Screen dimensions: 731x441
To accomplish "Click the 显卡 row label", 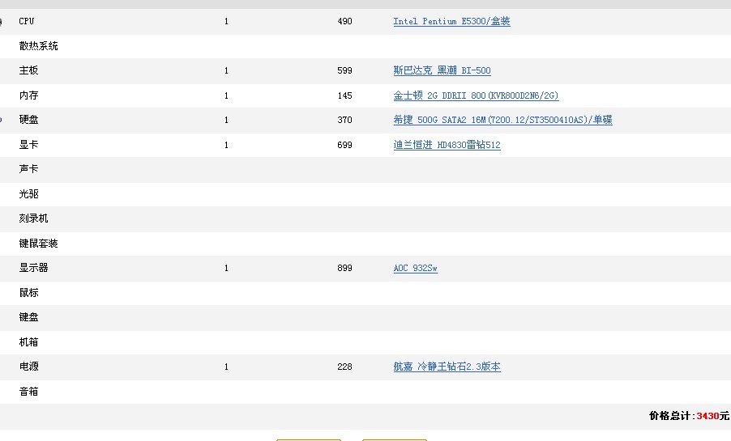I will 28,145.
